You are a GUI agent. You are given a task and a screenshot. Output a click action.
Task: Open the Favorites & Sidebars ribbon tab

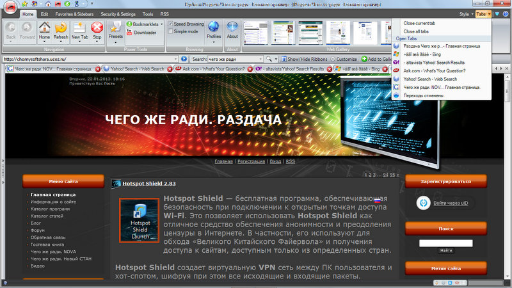74,14
